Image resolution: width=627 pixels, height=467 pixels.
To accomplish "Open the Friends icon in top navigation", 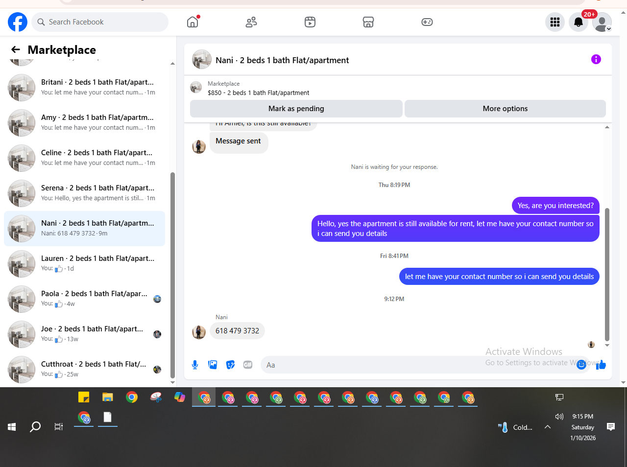I will click(x=251, y=22).
